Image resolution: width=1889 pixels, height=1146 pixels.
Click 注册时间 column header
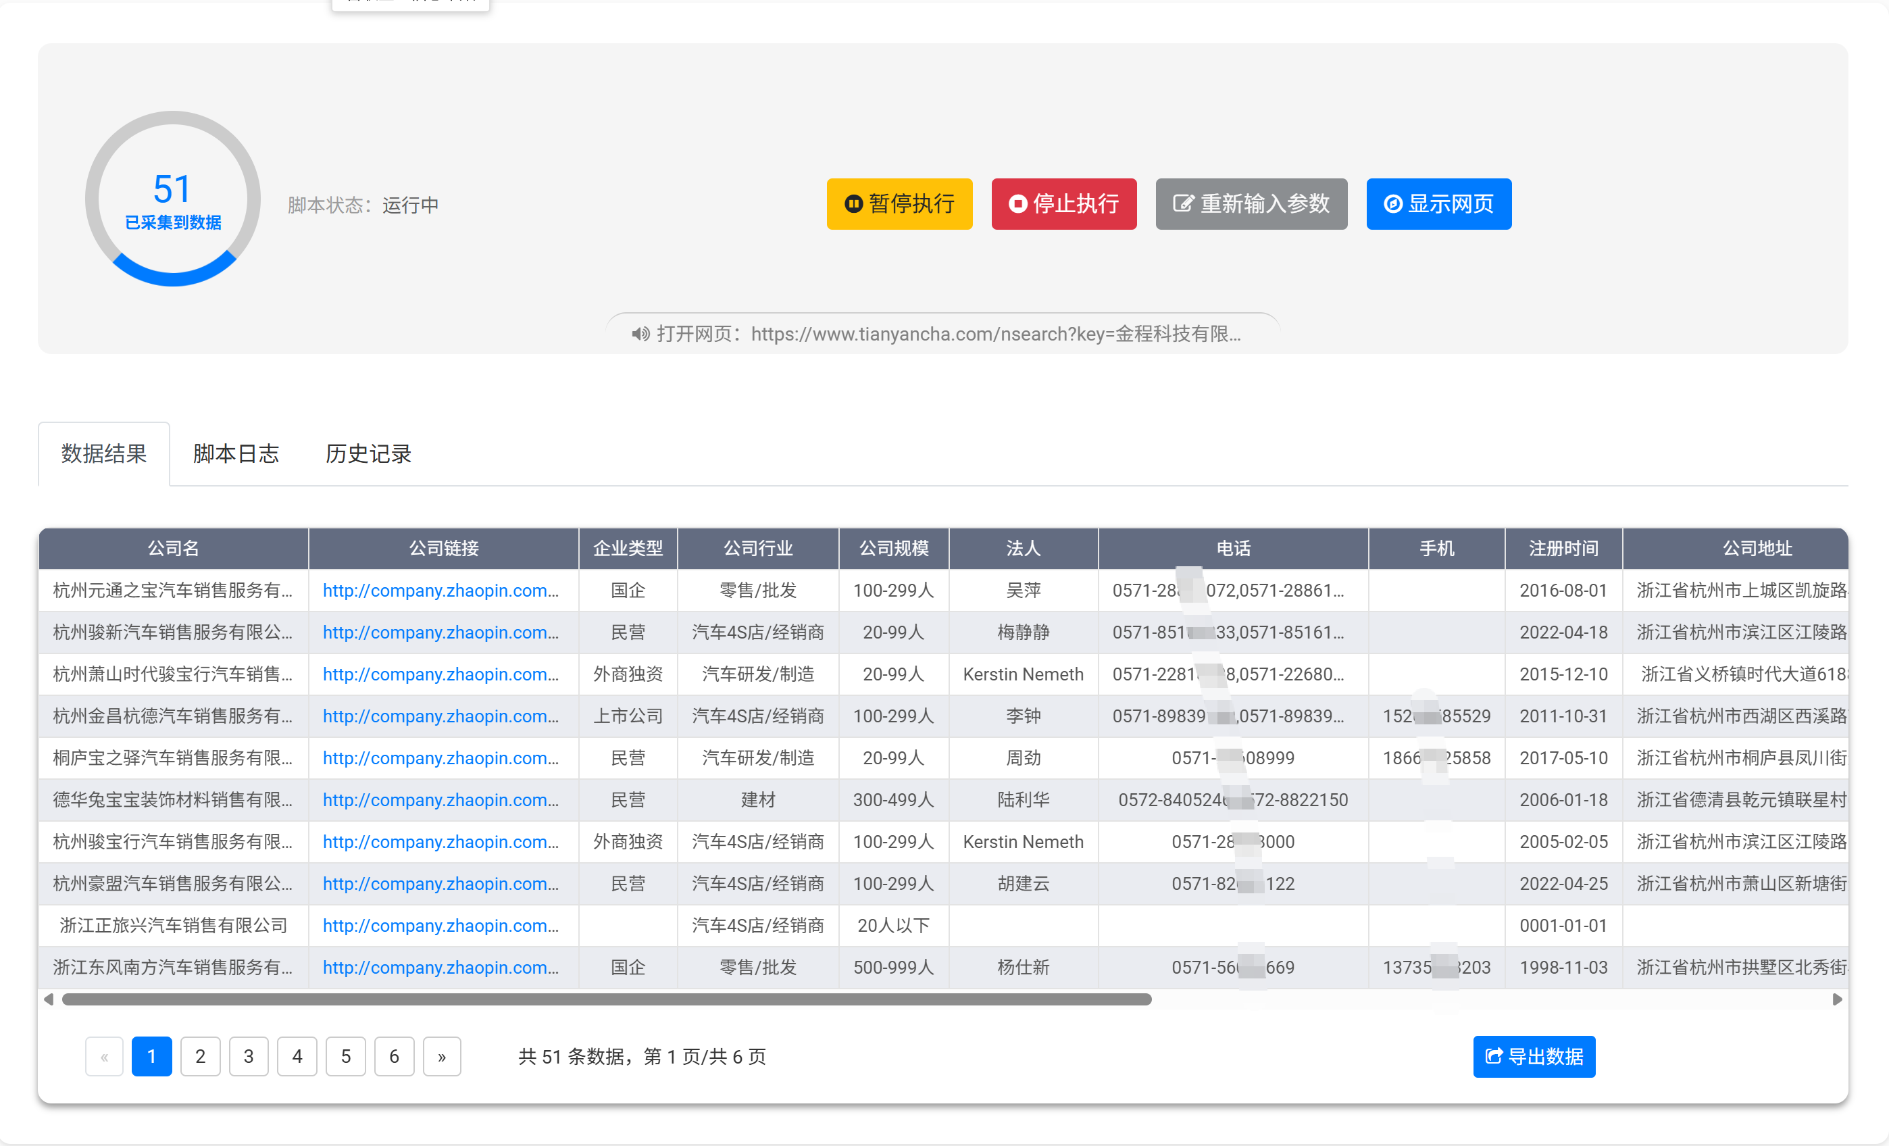coord(1564,548)
